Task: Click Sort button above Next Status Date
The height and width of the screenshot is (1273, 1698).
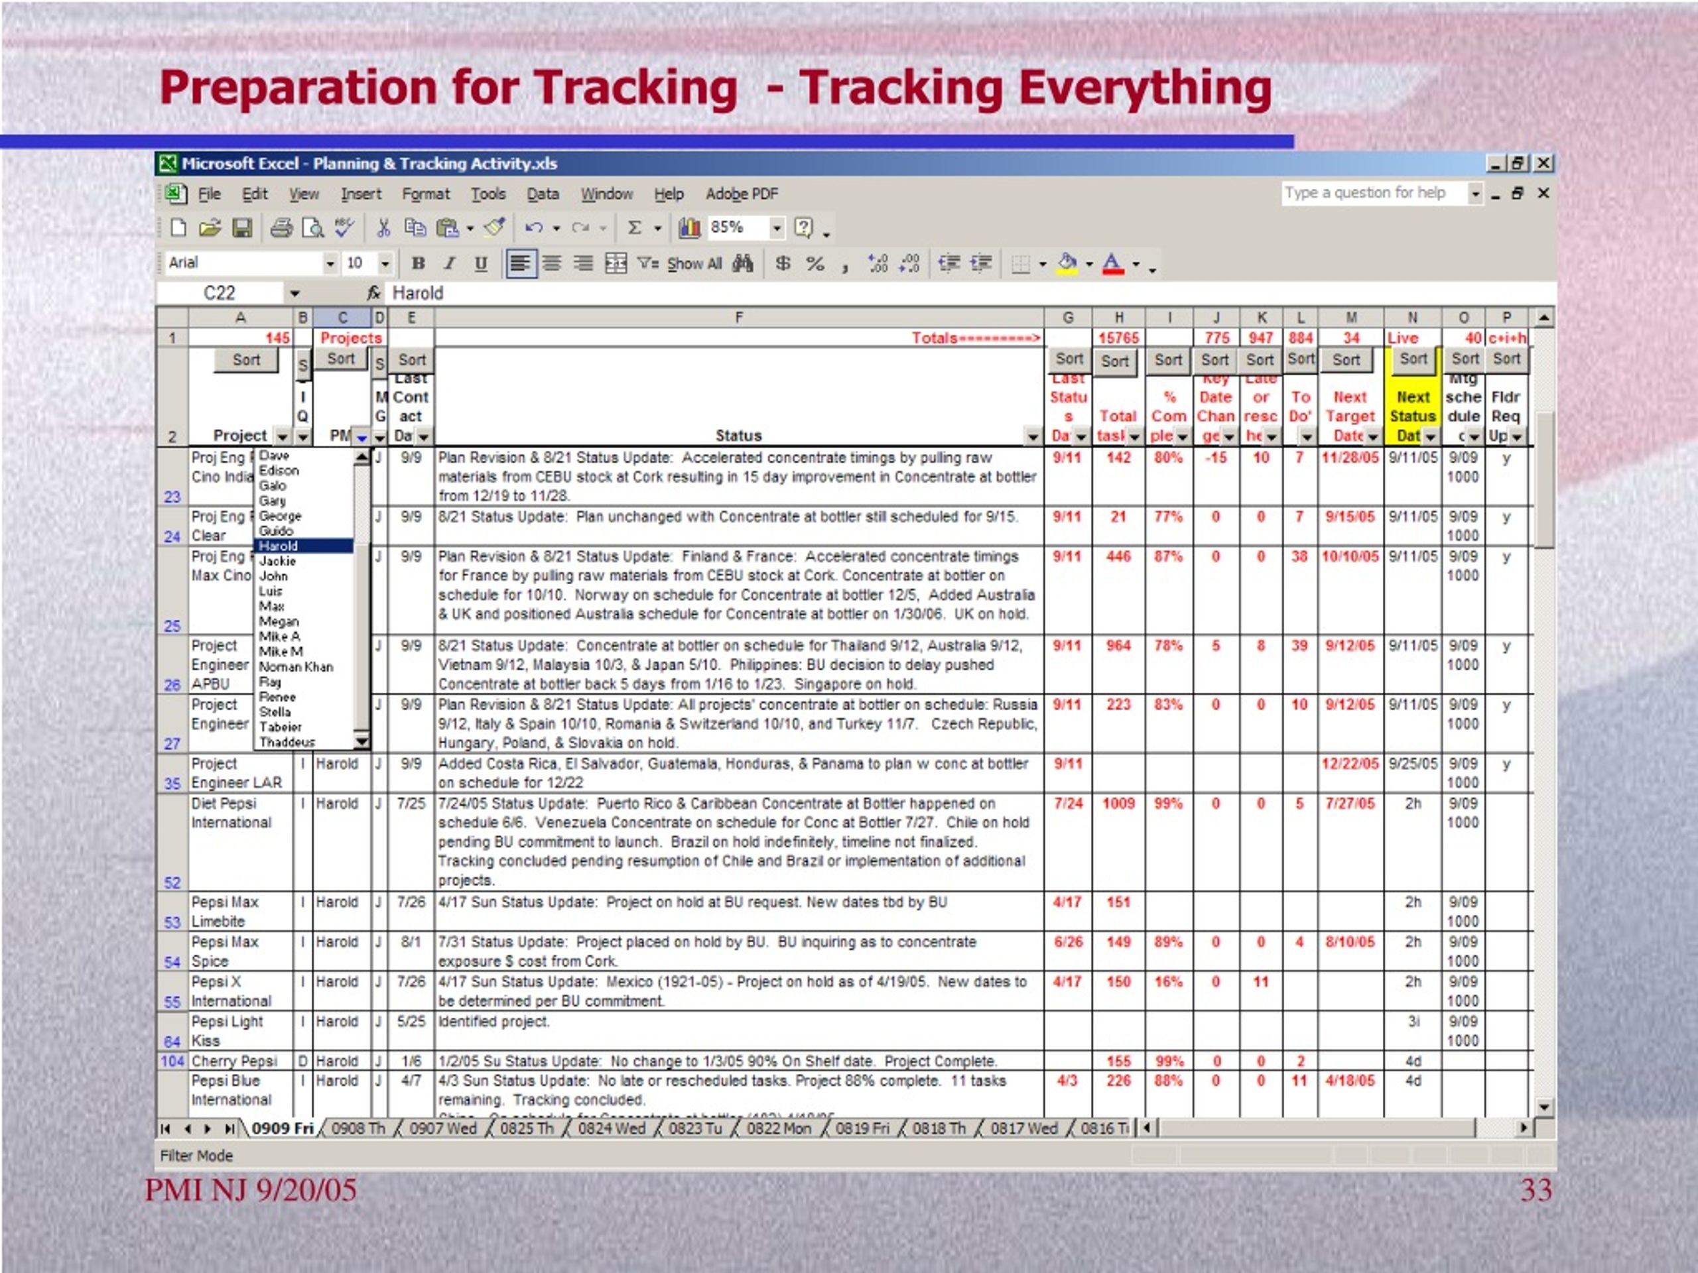Action: point(1413,359)
